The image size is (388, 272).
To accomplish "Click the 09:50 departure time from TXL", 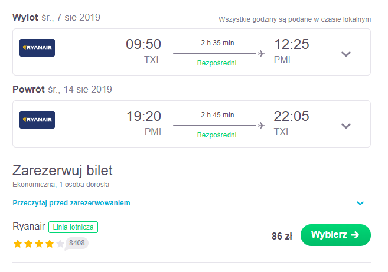I will click(x=144, y=44).
